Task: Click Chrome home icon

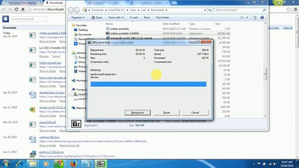Action: [x=23, y=9]
